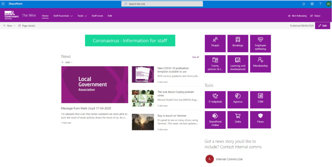Click the purple Edit page button

point(323,26)
